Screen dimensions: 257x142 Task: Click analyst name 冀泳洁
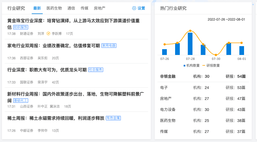pyautogui.click(x=55, y=106)
